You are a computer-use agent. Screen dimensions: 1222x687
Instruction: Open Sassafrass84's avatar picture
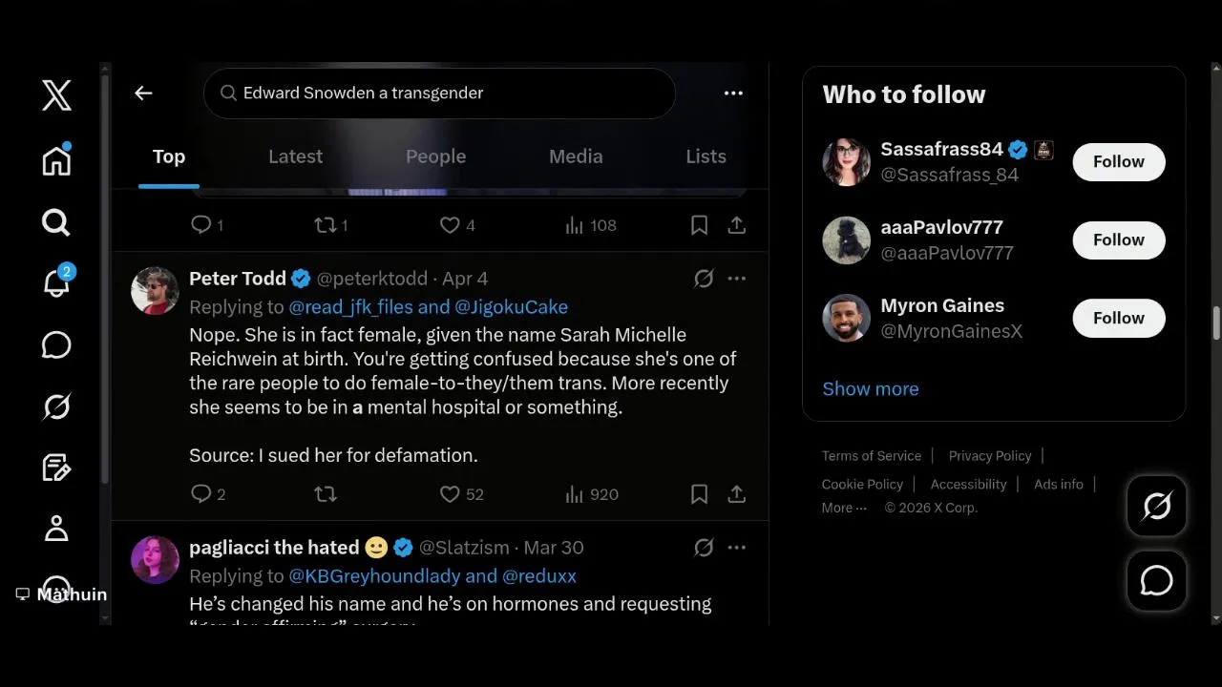point(846,162)
